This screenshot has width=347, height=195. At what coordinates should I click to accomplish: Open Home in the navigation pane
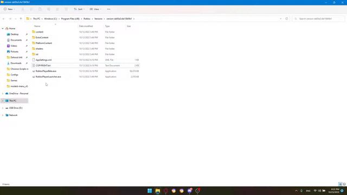[x=12, y=29]
